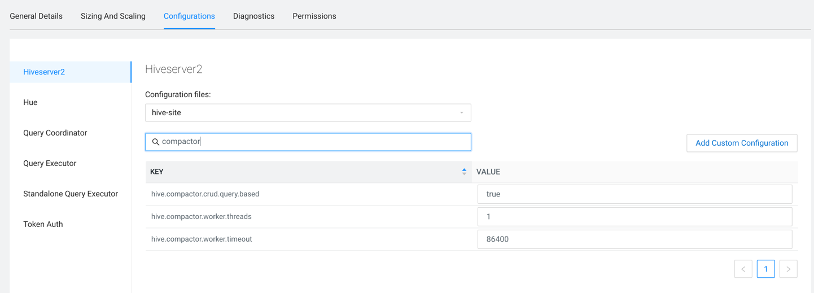Edit the hive.compactor.worker.threads value field
The image size is (814, 293).
click(634, 217)
